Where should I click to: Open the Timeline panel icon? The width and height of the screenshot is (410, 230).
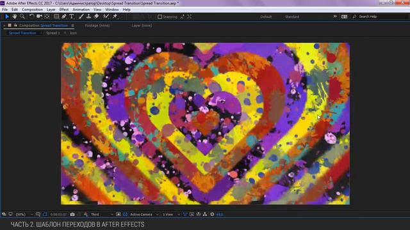coord(199,215)
